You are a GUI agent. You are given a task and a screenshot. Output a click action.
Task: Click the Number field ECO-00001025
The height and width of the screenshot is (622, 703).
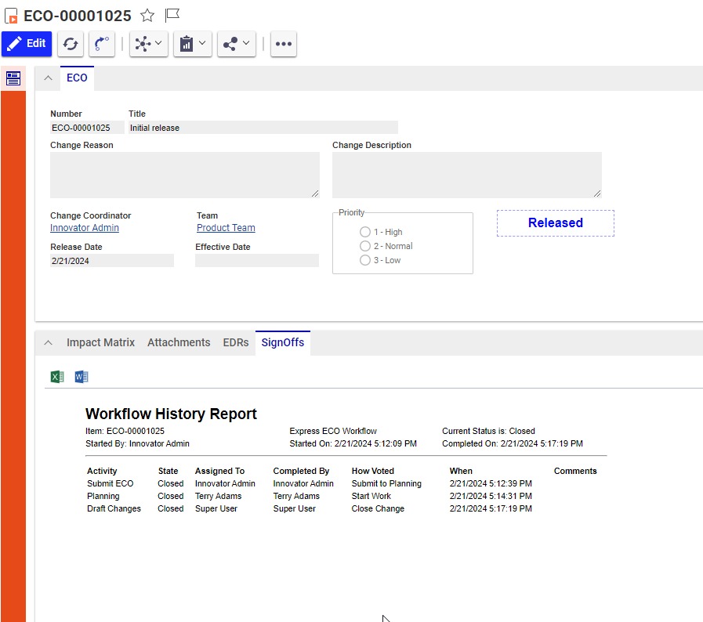coord(87,128)
